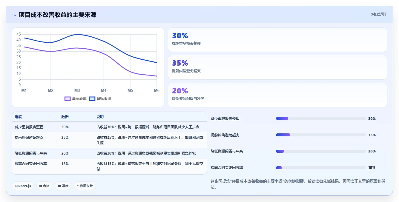Screen dimensions: 399x202
Task: Click the 说明 column header
Action: pos(100,117)
